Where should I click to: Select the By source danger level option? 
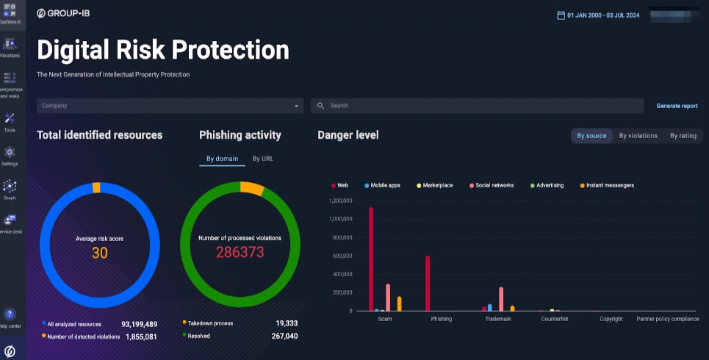pyautogui.click(x=591, y=136)
